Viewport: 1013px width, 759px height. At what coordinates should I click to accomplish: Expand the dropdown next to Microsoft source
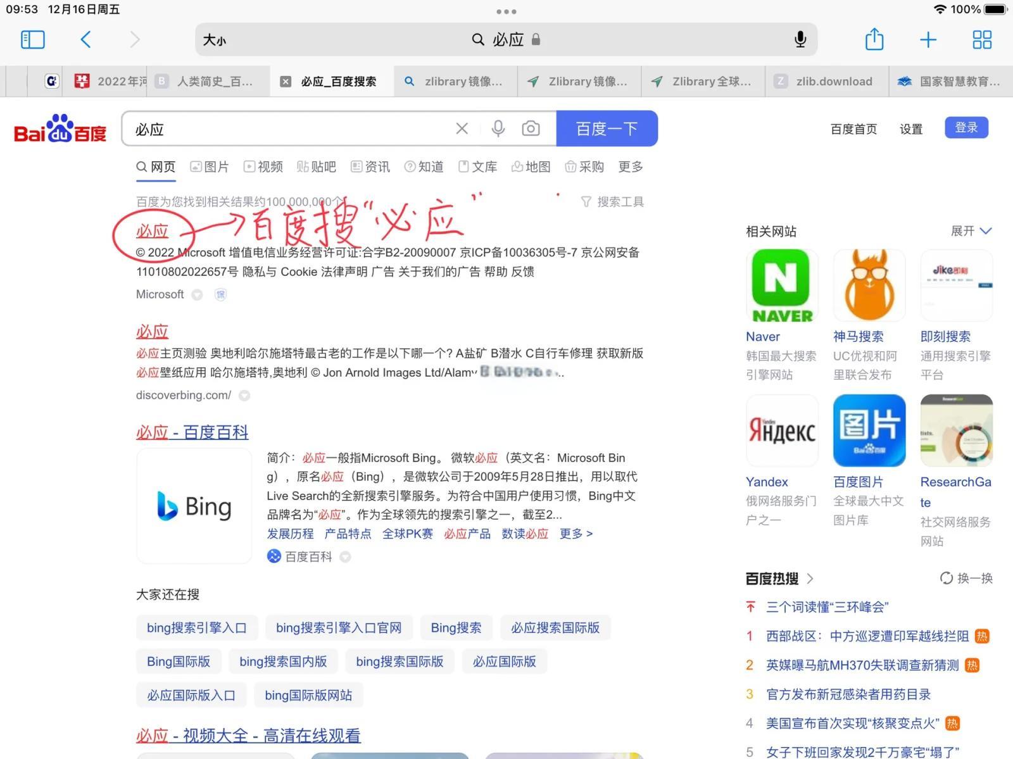pos(197,294)
